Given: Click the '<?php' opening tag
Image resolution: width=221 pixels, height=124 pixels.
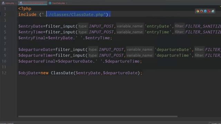Looking at the screenshot, I should [x=25, y=9].
